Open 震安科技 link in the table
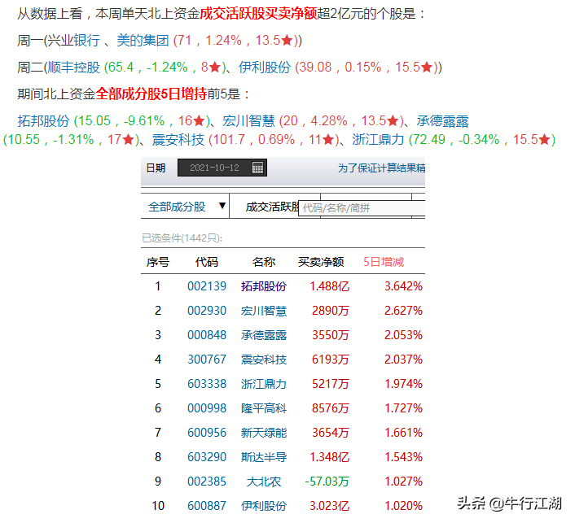The height and width of the screenshot is (523, 575). coord(264,360)
